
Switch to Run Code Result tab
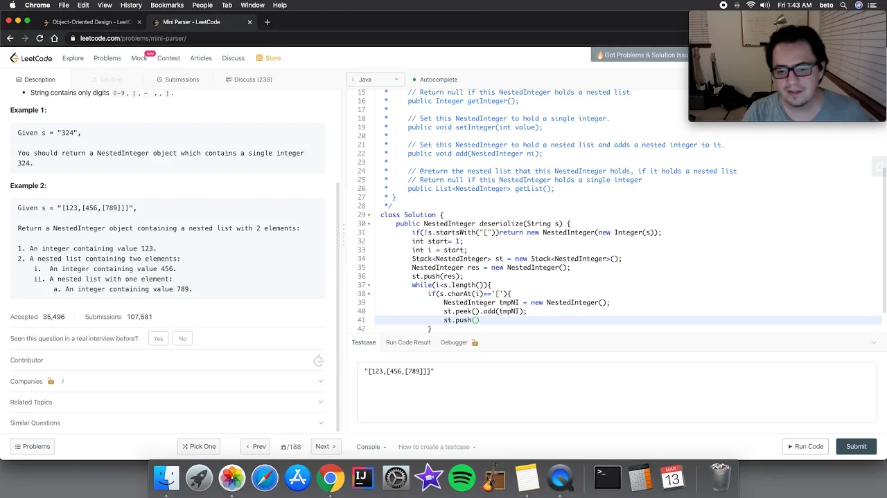click(x=408, y=342)
